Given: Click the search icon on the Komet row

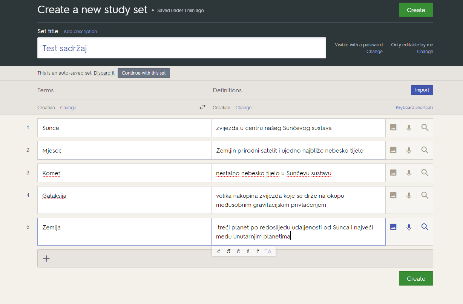Looking at the screenshot, I should click(425, 173).
